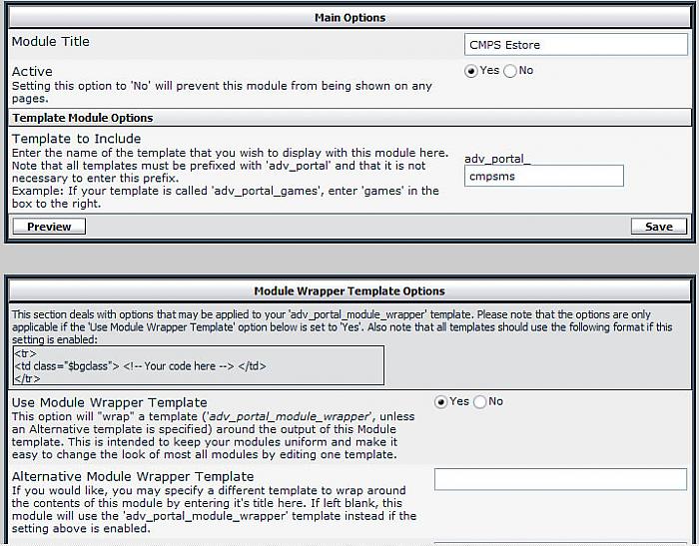This screenshot has width=699, height=546.
Task: Click the Main Options section header
Action: click(349, 18)
